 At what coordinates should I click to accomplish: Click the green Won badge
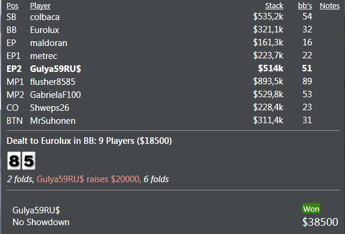[311, 209]
